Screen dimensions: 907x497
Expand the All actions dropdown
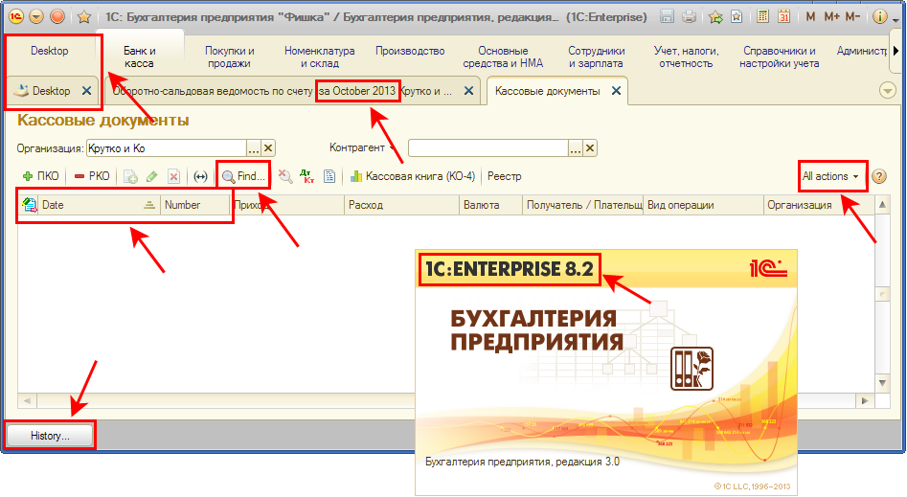coord(829,176)
